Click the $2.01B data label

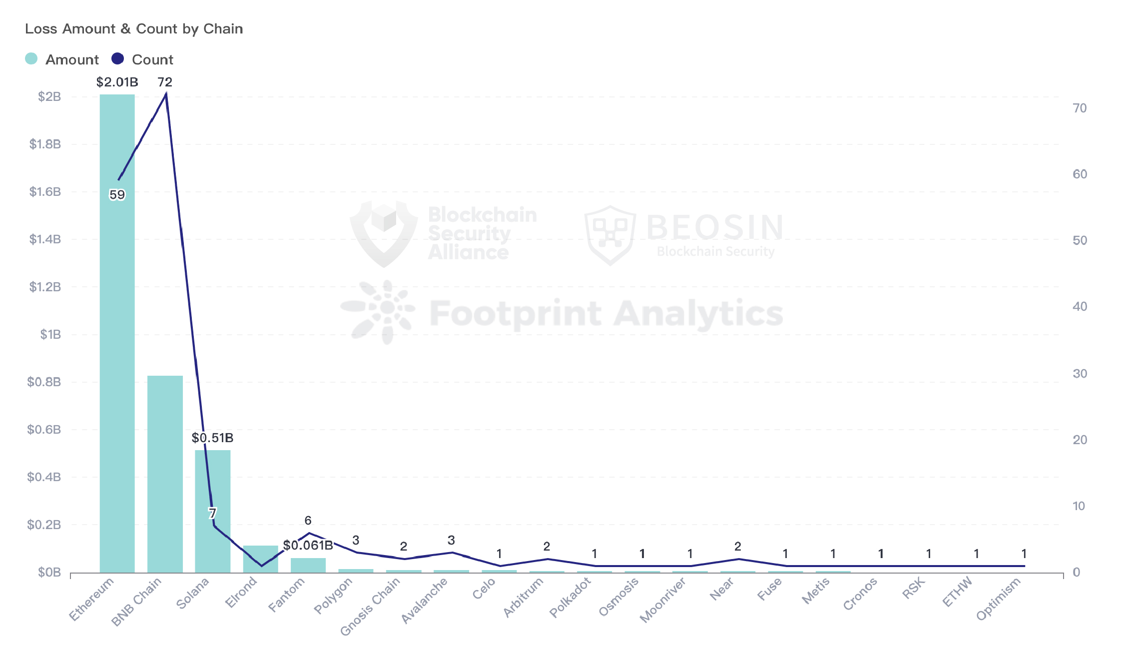117,82
